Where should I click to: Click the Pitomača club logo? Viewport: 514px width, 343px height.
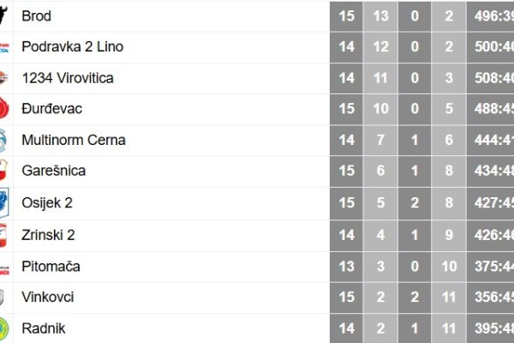click(x=4, y=270)
